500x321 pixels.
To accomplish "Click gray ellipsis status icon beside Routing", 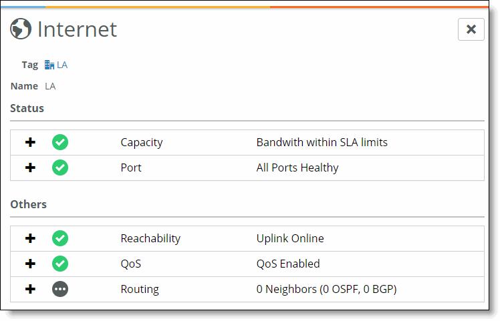I will tap(60, 289).
